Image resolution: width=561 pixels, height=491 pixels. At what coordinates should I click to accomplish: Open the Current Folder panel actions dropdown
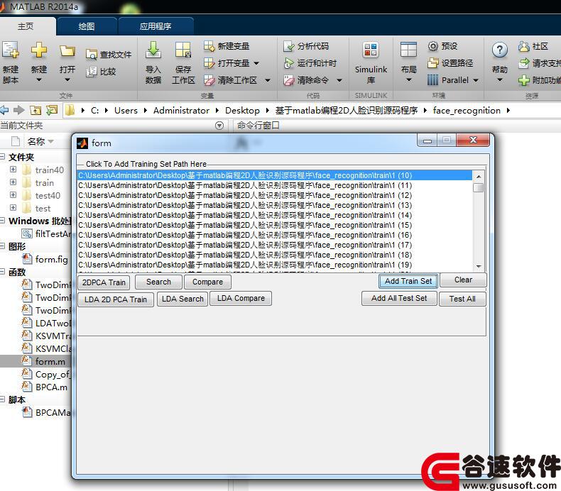click(x=219, y=126)
